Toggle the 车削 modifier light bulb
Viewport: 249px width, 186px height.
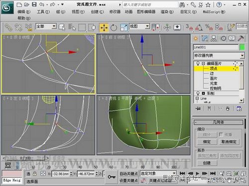[x=198, y=93]
